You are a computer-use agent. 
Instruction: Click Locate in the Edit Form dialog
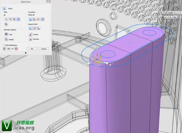pyautogui.click(x=33, y=35)
